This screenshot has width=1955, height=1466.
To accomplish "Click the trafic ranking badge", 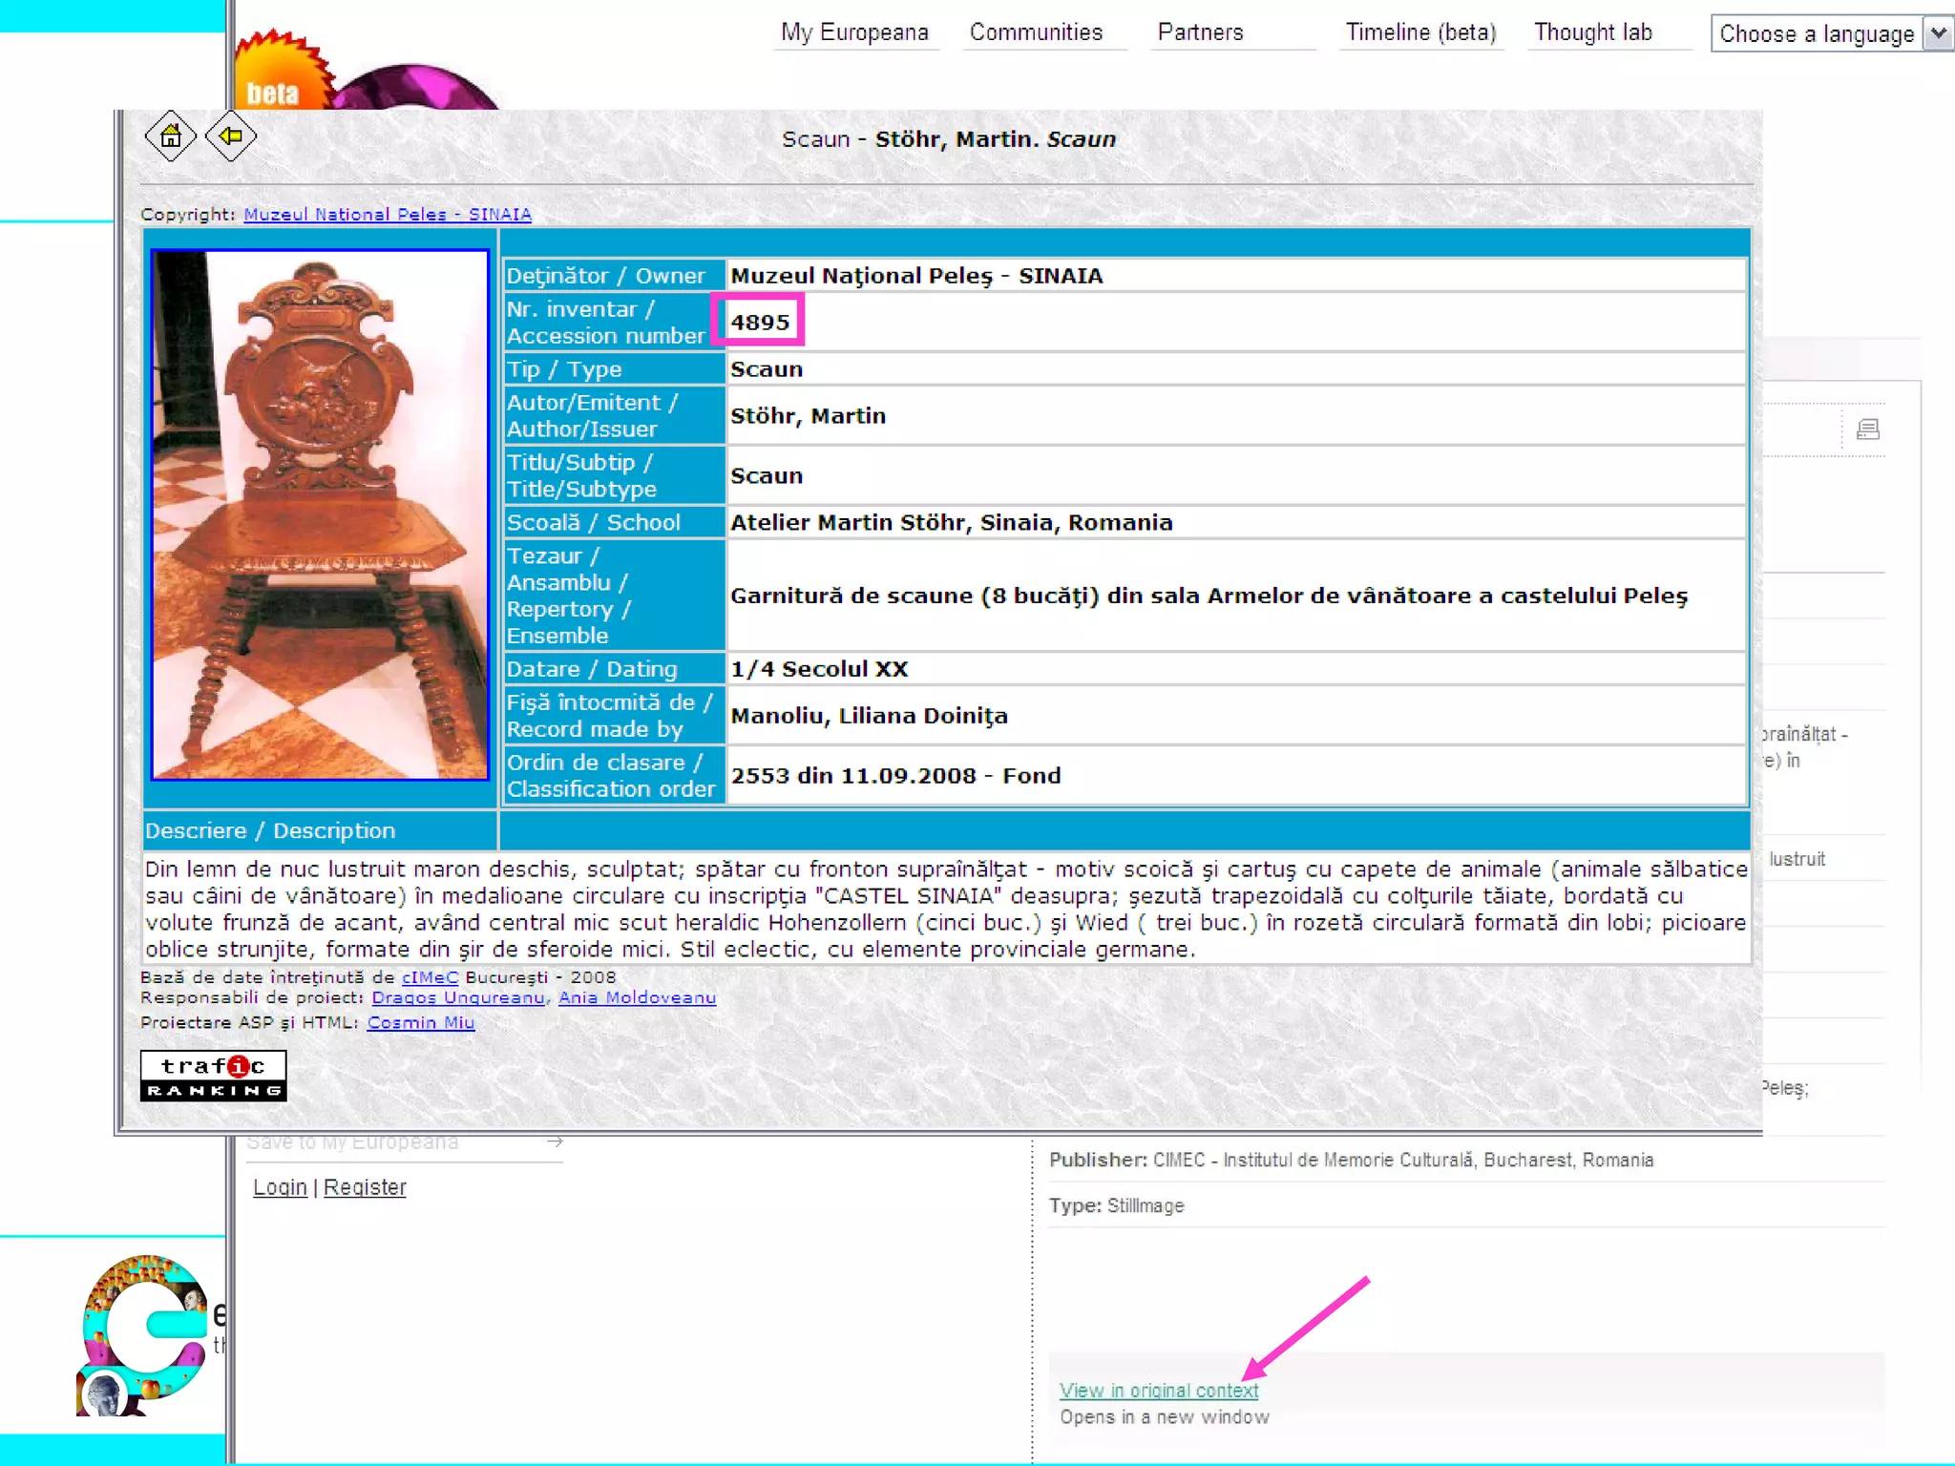I will pos(213,1076).
